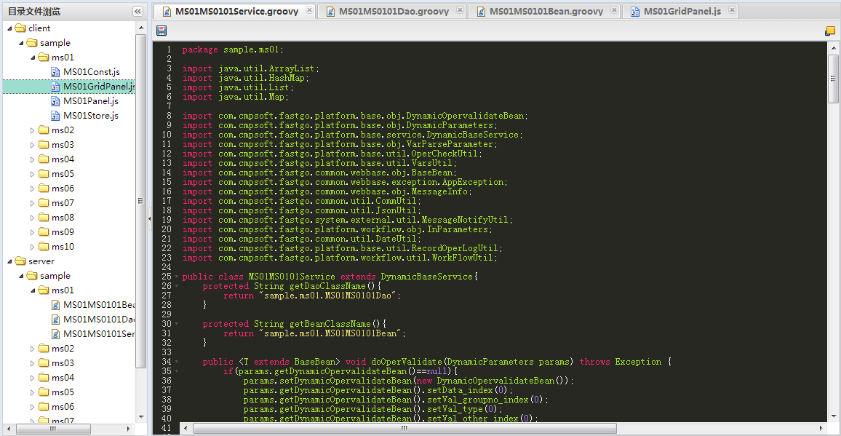Image resolution: width=841 pixels, height=436 pixels.
Task: Expand the server ms03 folder
Action: pos(32,362)
